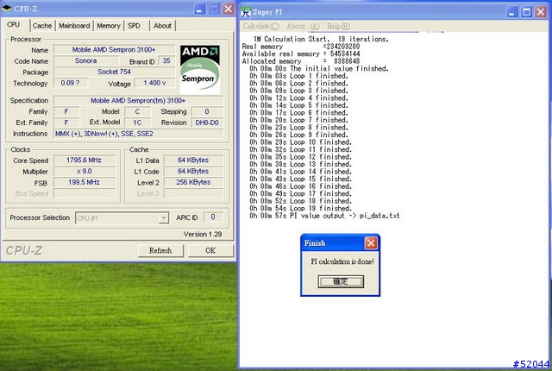Open the About tab in CPU-Z
This screenshot has height=371, width=552.
point(162,26)
